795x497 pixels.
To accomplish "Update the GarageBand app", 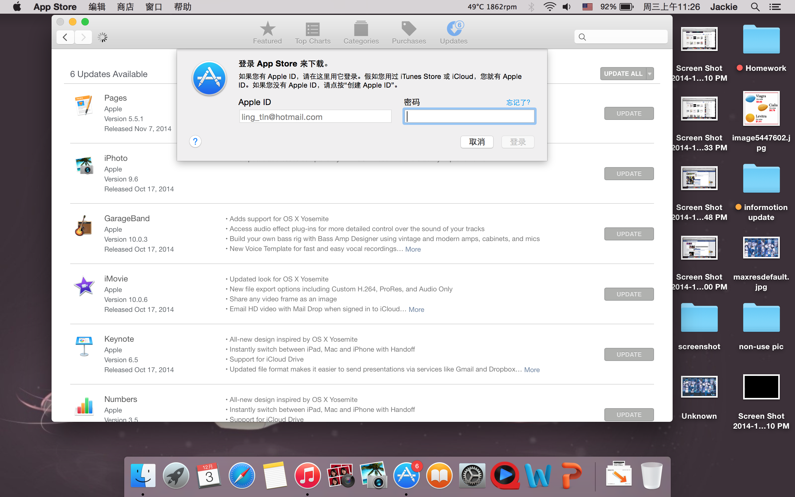I will pos(629,234).
